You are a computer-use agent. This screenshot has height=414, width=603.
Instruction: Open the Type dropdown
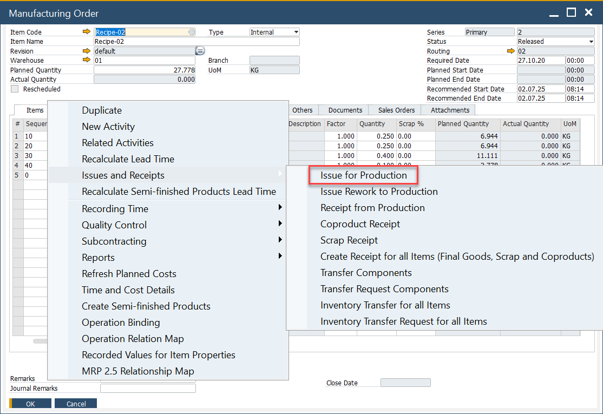point(296,32)
